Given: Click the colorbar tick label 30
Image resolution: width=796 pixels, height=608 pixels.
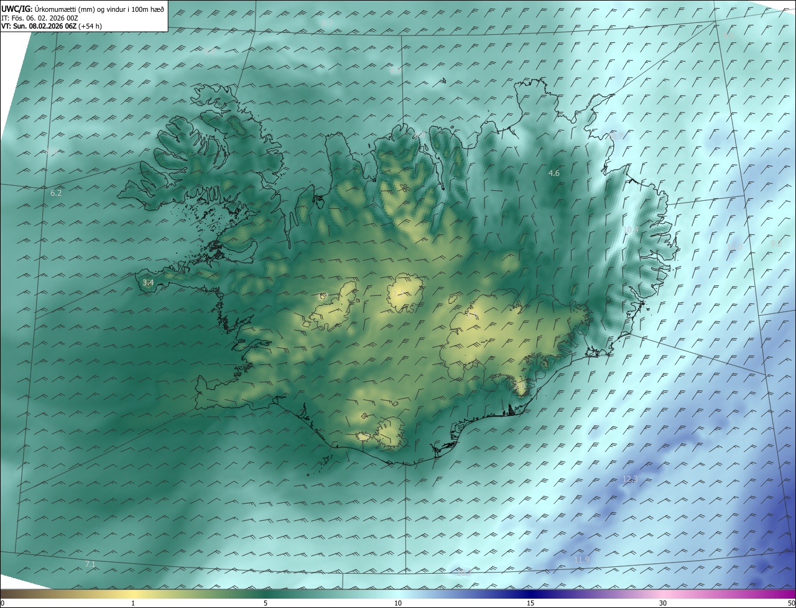Looking at the screenshot, I should coord(663,604).
